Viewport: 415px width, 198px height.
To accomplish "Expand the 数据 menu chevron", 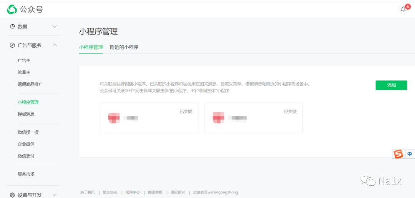I will 55,27.
